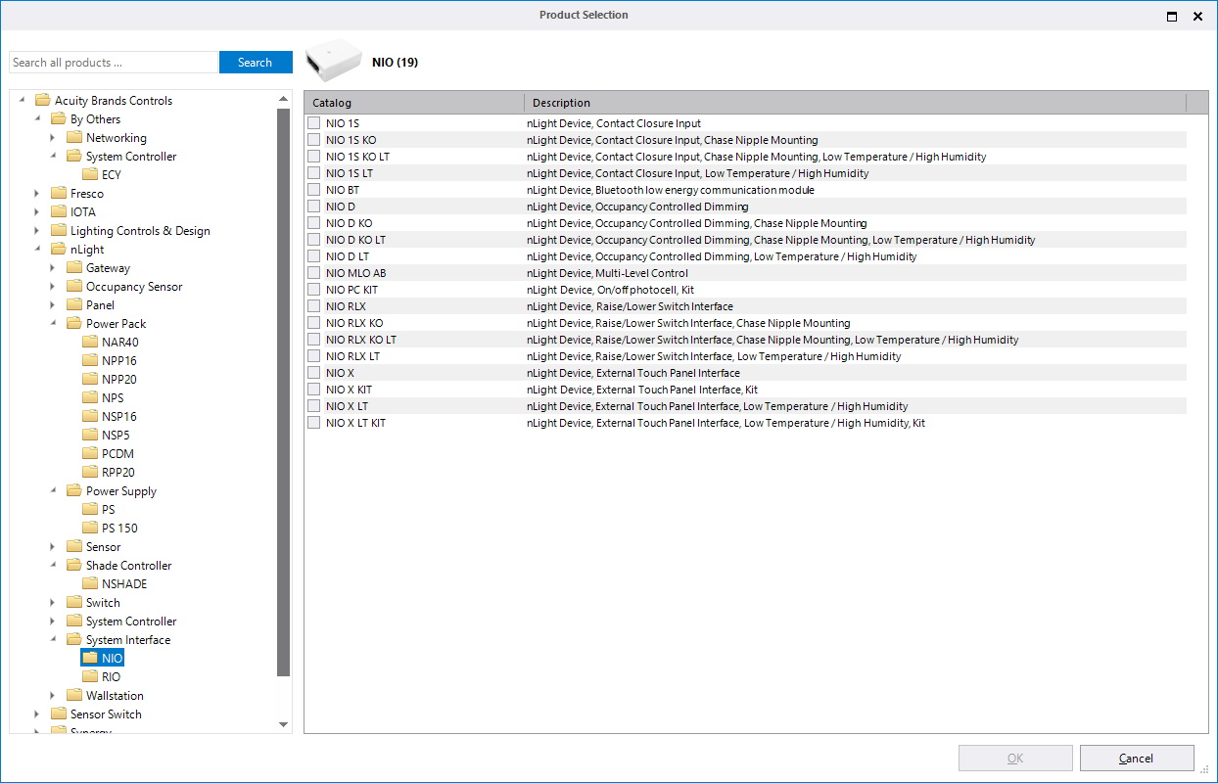1218x783 pixels.
Task: Click the Search button
Action: click(x=256, y=63)
